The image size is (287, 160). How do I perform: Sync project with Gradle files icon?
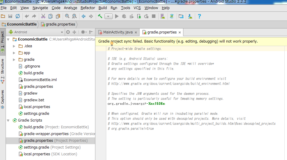tap(172, 16)
